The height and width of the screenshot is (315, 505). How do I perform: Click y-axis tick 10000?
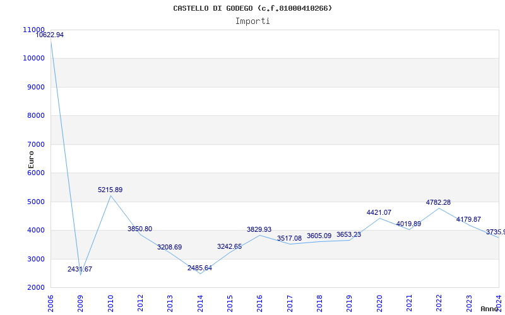34,59
